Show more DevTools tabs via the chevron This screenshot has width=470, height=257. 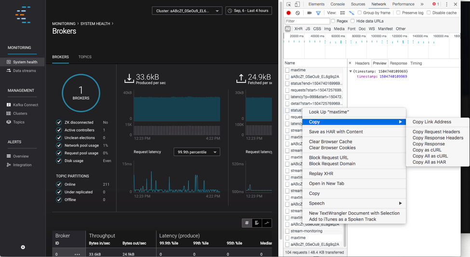[422, 4]
